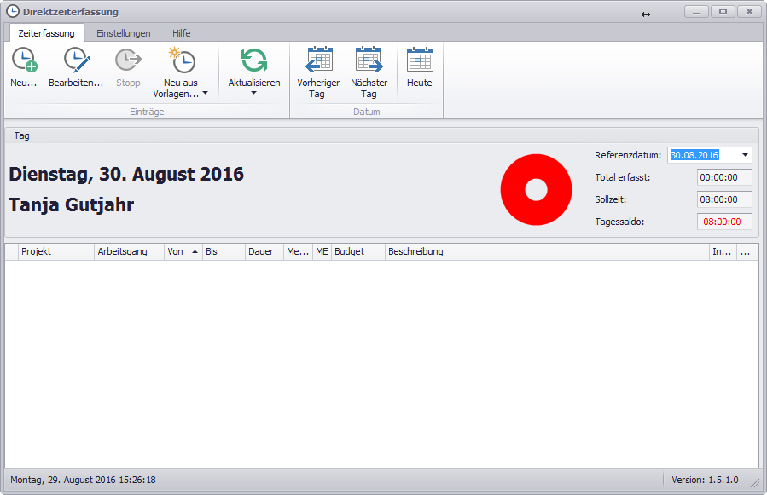Jump to Heute calendar icon
The image size is (767, 495).
420,60
